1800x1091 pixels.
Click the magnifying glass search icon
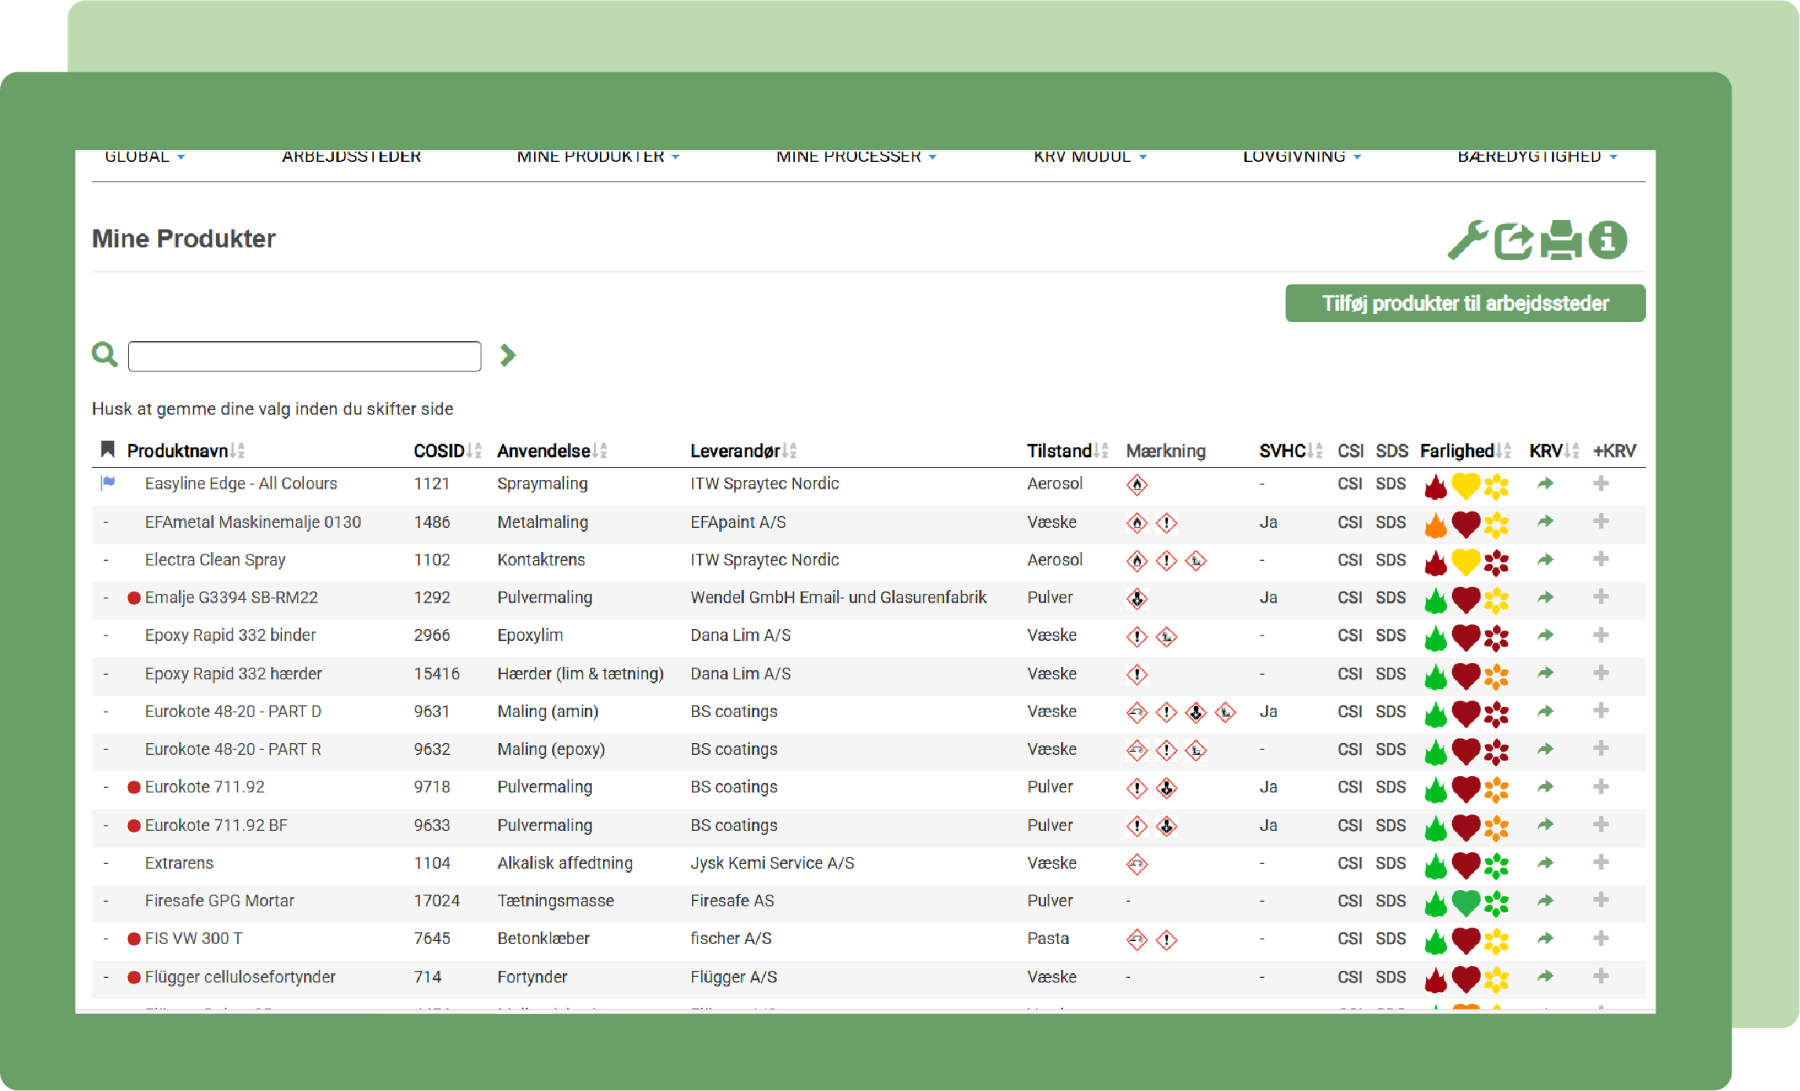104,355
